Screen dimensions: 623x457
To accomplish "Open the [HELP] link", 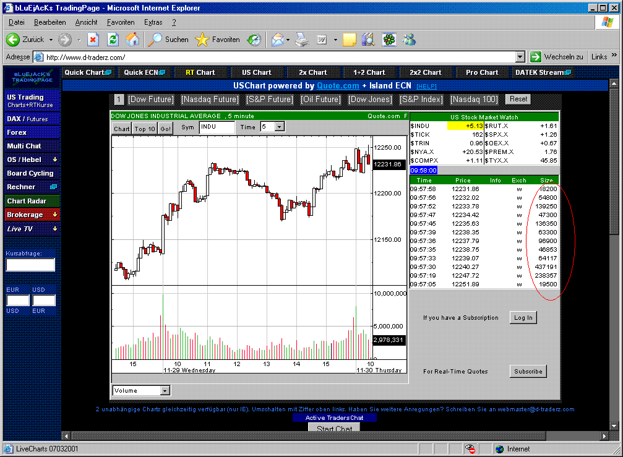I will pos(426,86).
